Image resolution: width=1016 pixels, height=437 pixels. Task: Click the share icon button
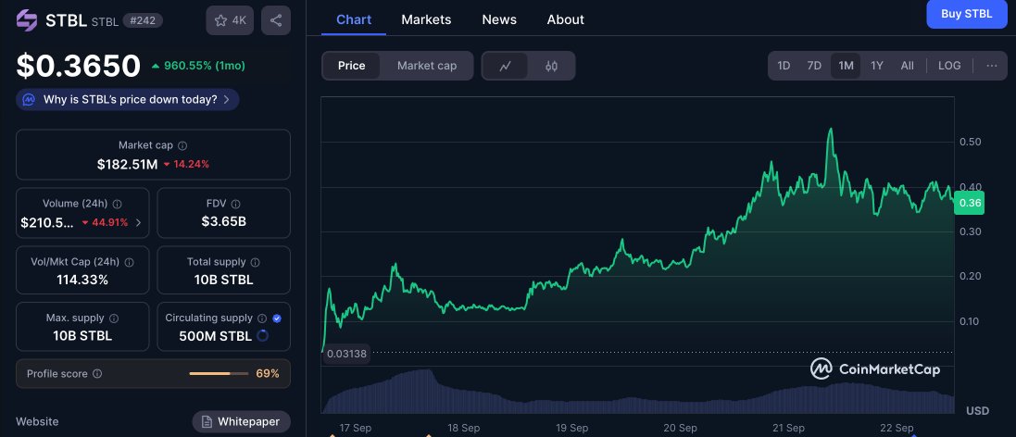click(276, 20)
